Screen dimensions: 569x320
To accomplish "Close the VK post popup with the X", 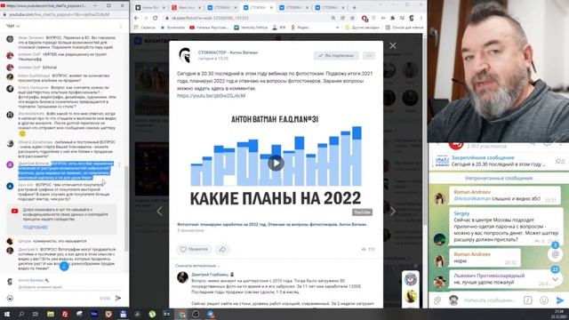I will (393, 45).
